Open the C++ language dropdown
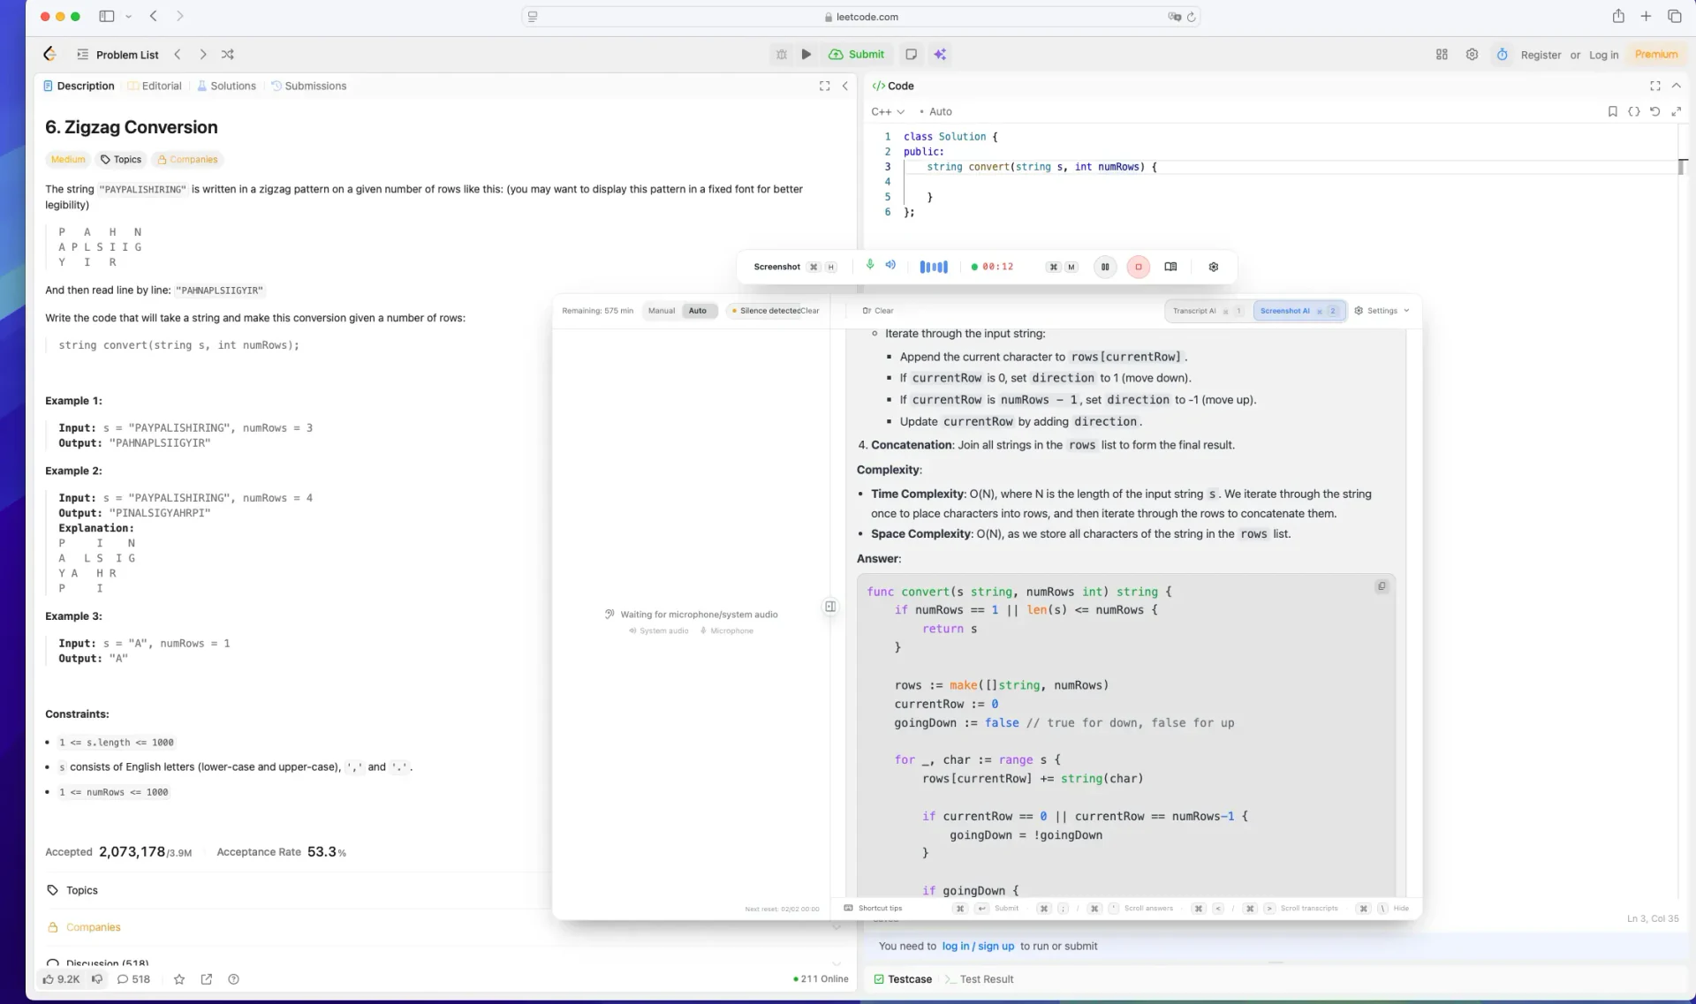The height and width of the screenshot is (1004, 1696). (890, 111)
